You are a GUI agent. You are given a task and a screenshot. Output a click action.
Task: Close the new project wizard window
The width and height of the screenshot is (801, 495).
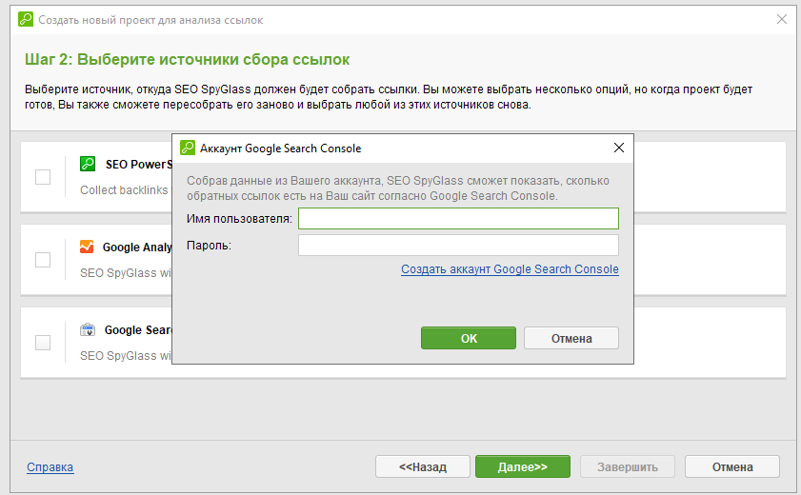point(781,19)
